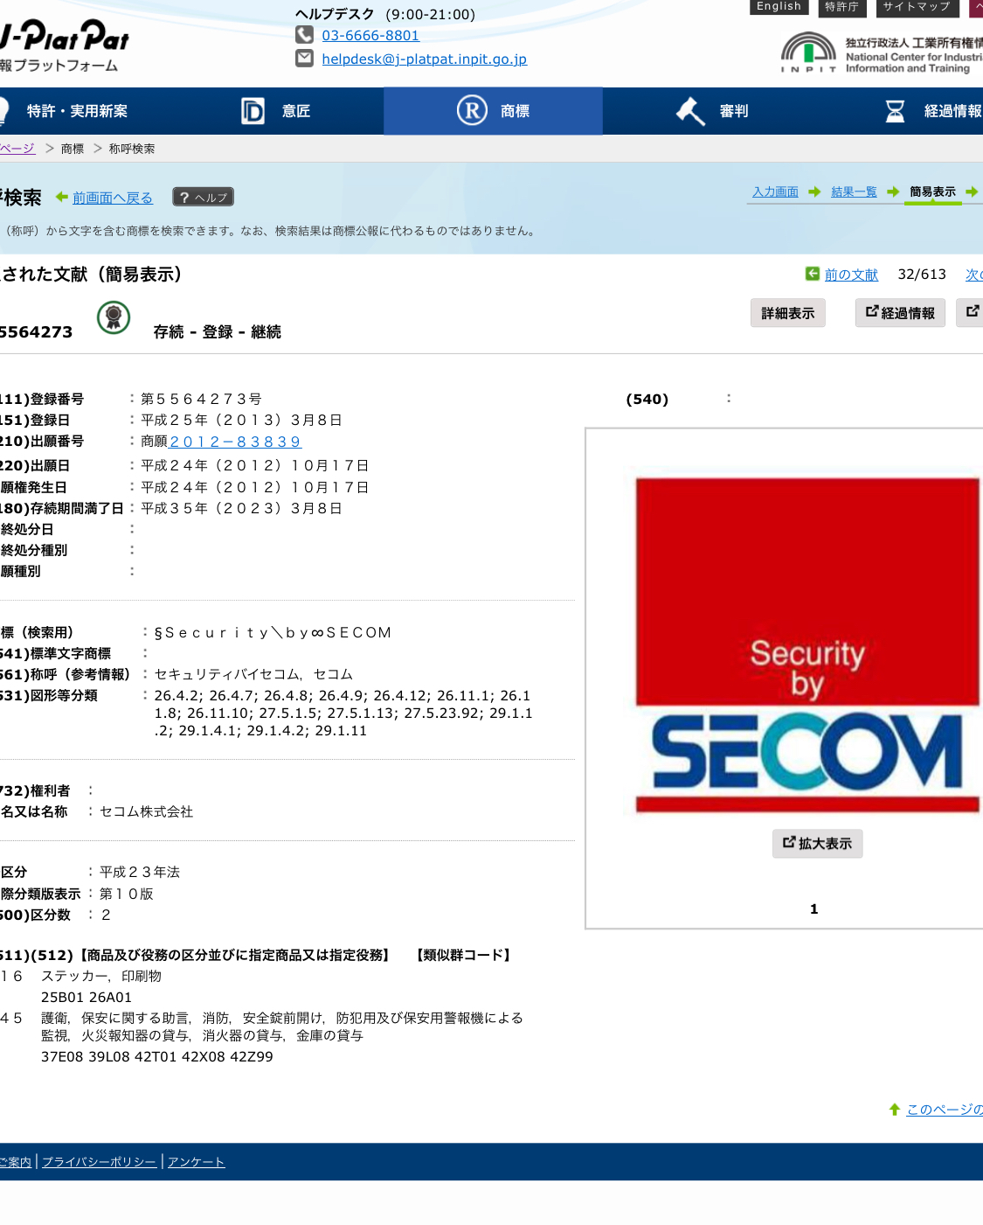983x1225 pixels.
Task: Click the green up arrow near page top link
Action: click(894, 1110)
